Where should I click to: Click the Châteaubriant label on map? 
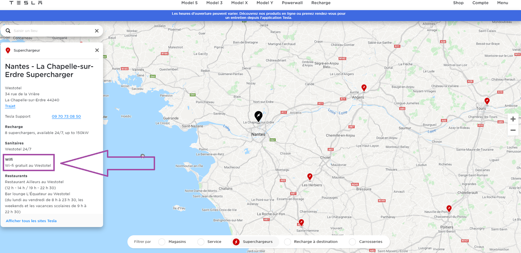276,60
